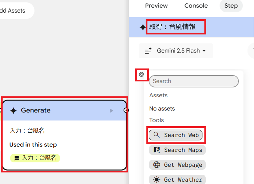Switch to the Preview tab
This screenshot has height=184, width=254.
156,6
